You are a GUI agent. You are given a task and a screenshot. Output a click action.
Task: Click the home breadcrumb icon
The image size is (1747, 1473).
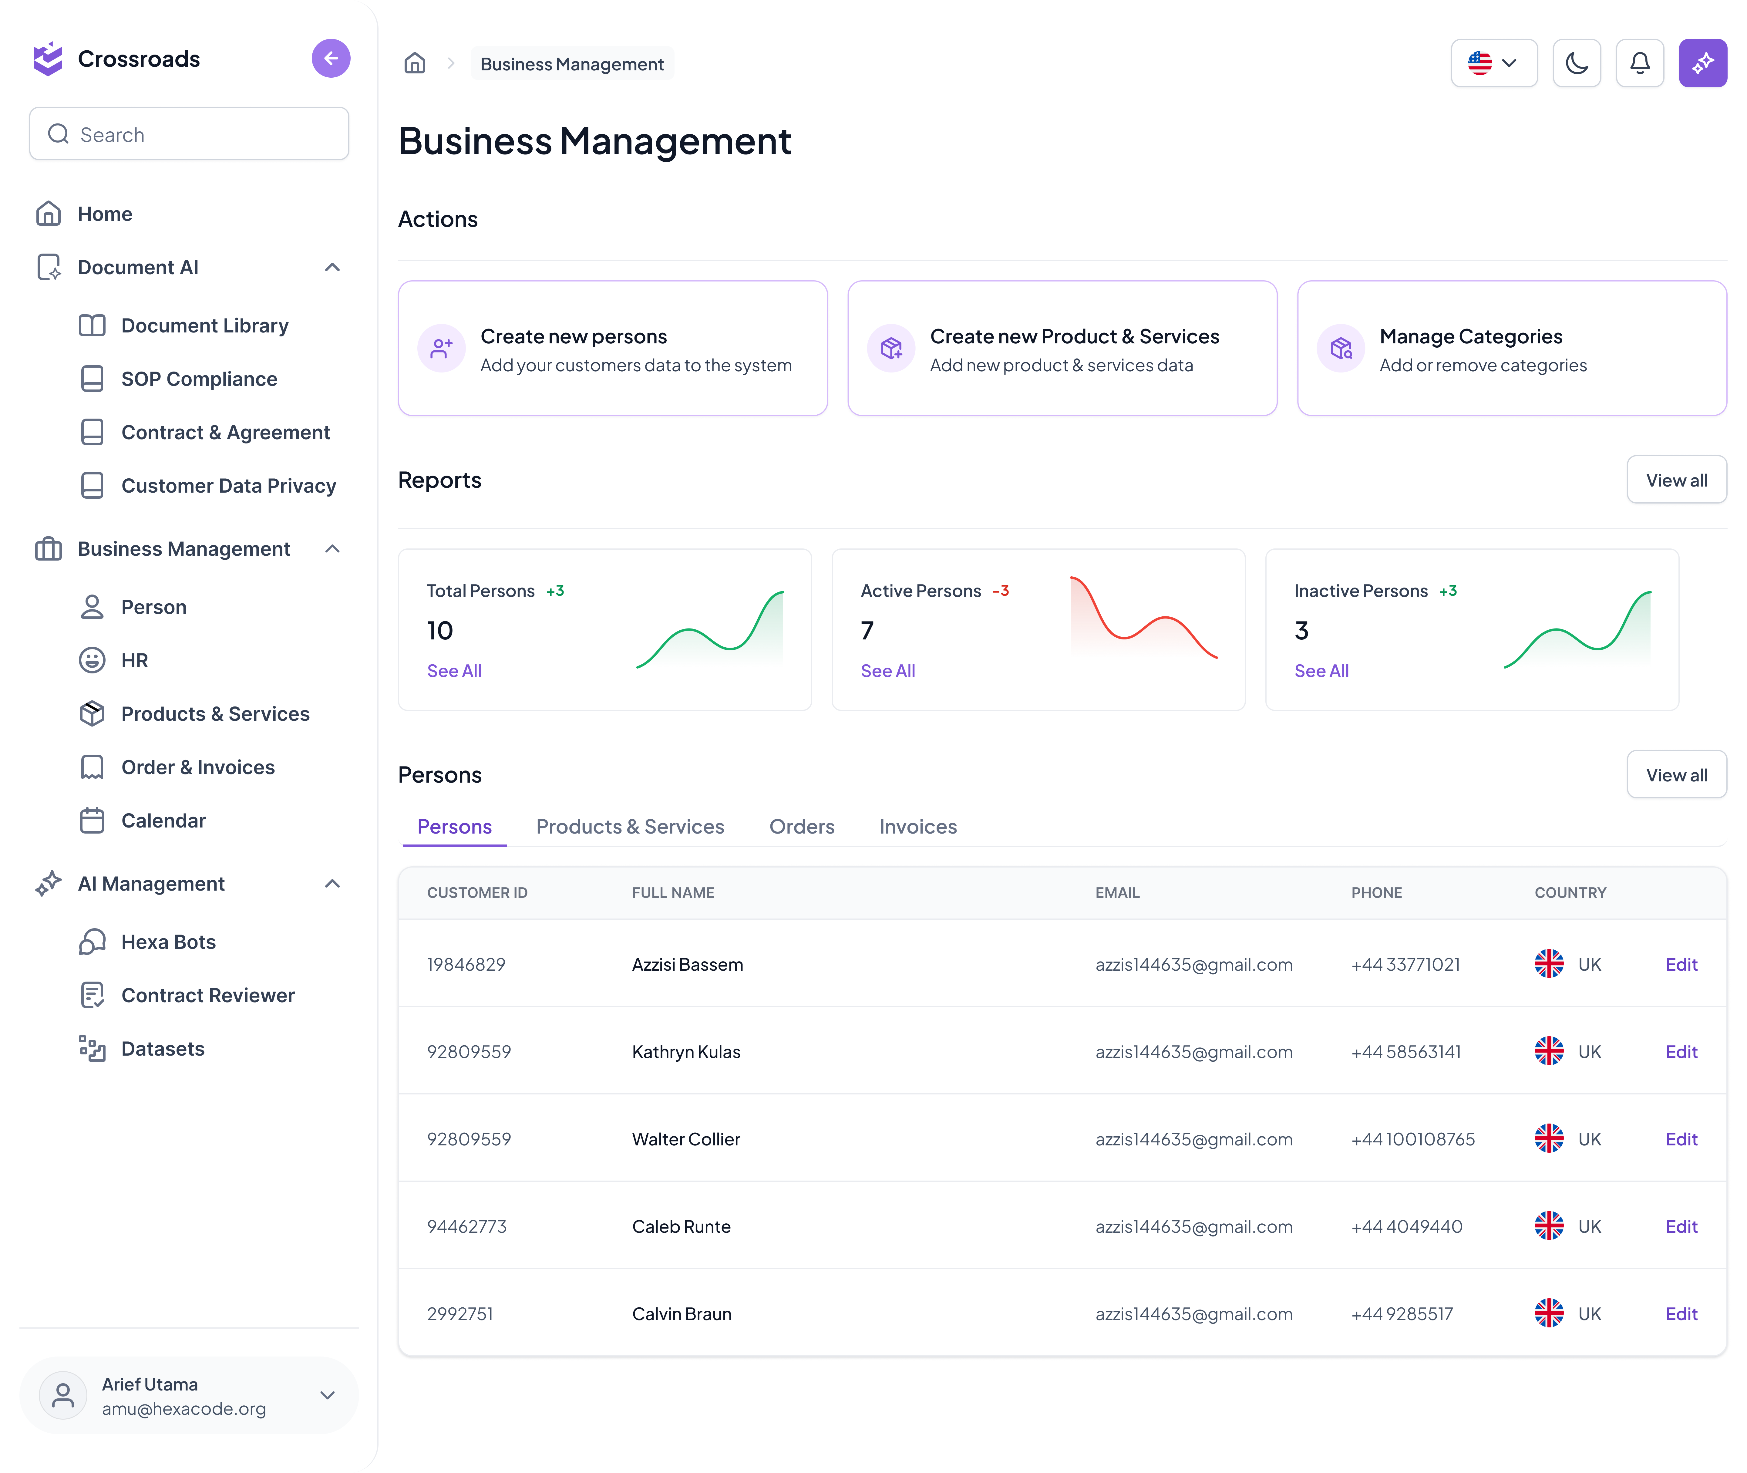pos(415,63)
